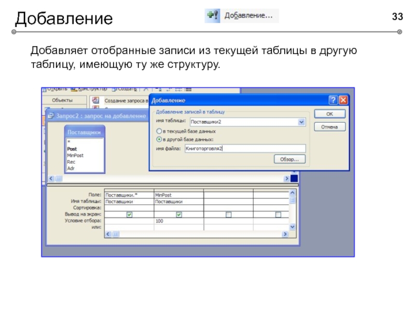Click the query wizard icon beside Создание запроса
Screen dimensions: 415x311
pyautogui.click(x=95, y=100)
